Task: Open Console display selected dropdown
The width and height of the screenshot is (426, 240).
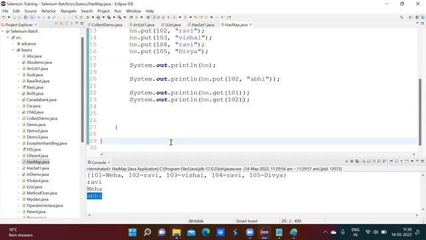Action: [401, 161]
